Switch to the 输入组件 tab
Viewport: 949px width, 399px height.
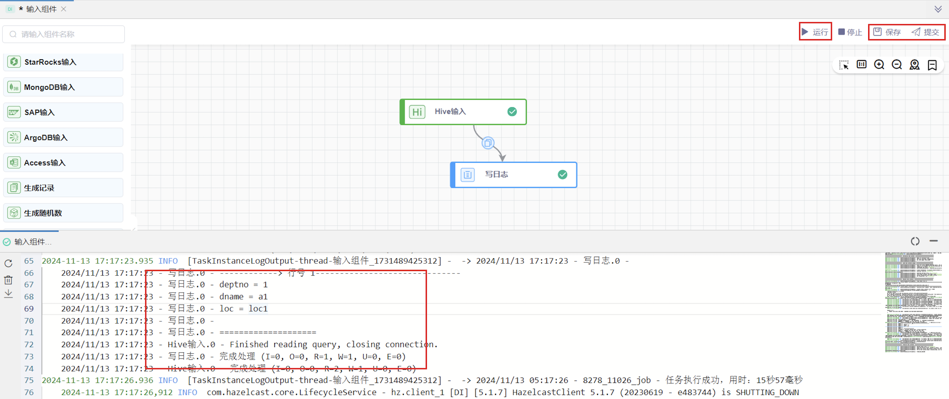point(41,9)
